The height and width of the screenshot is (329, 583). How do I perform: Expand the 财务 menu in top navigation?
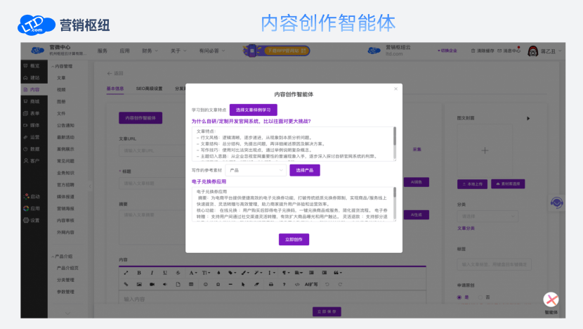click(149, 51)
